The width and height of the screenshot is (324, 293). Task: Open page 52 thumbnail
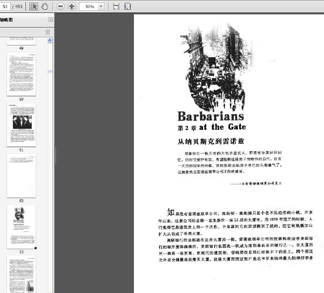(x=21, y=176)
